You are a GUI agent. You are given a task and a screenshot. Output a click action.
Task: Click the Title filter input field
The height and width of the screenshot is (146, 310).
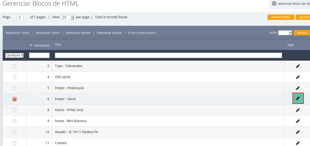tap(168, 55)
